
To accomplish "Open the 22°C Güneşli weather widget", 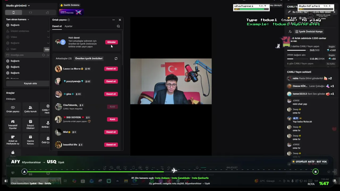I will pos(265,181).
